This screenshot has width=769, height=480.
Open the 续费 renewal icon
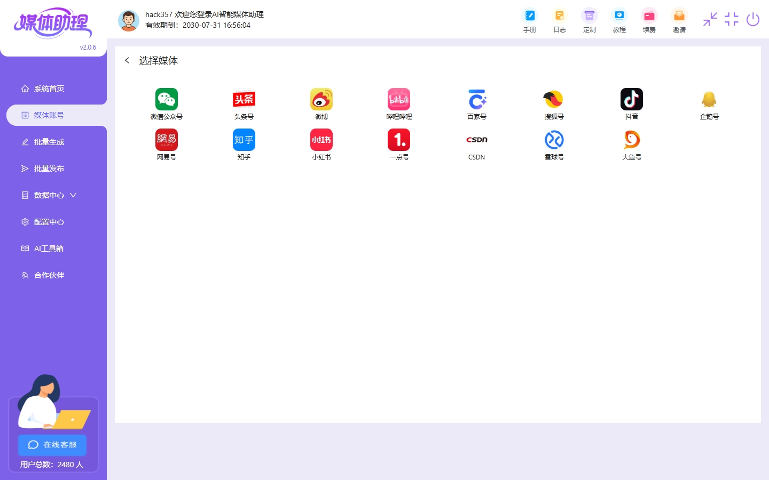click(x=649, y=16)
